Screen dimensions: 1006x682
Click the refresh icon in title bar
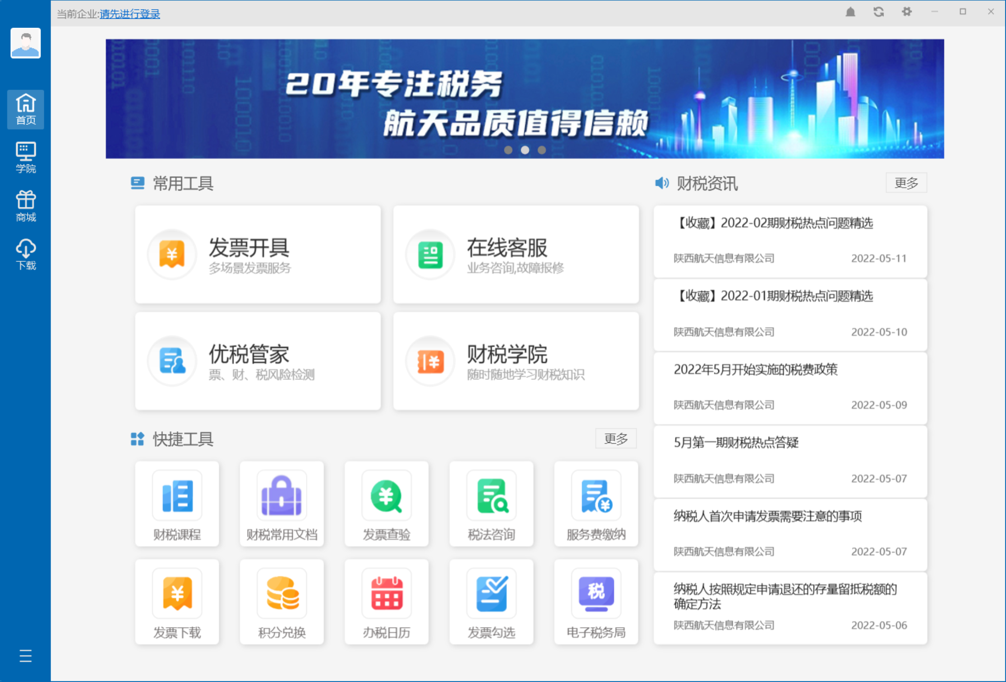pos(878,12)
